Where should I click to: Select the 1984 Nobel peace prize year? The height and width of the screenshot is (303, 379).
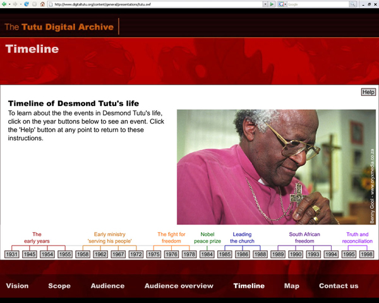coord(207,254)
